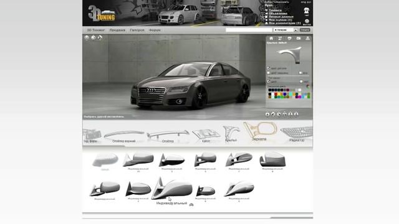The image size is (399, 224).
Task: Choose the enlarged hovered mirror thumbnail
Action: 172,190
